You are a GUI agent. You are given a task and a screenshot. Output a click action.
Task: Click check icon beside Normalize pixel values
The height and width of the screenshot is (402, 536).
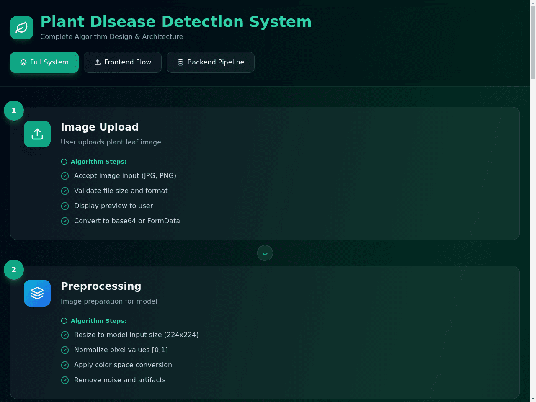tap(65, 350)
